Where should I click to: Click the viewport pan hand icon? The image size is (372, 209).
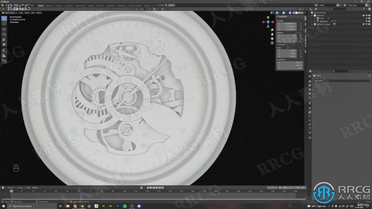pyautogui.click(x=272, y=34)
